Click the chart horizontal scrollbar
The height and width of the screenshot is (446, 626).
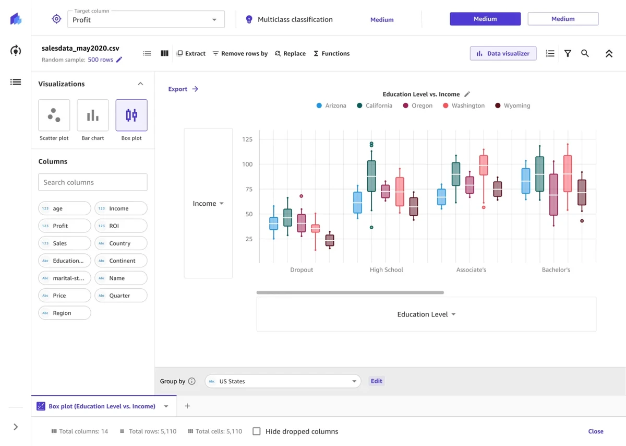pyautogui.click(x=350, y=292)
